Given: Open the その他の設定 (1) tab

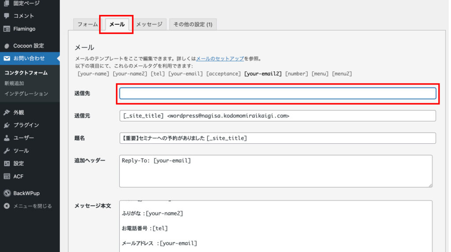Looking at the screenshot, I should (192, 25).
